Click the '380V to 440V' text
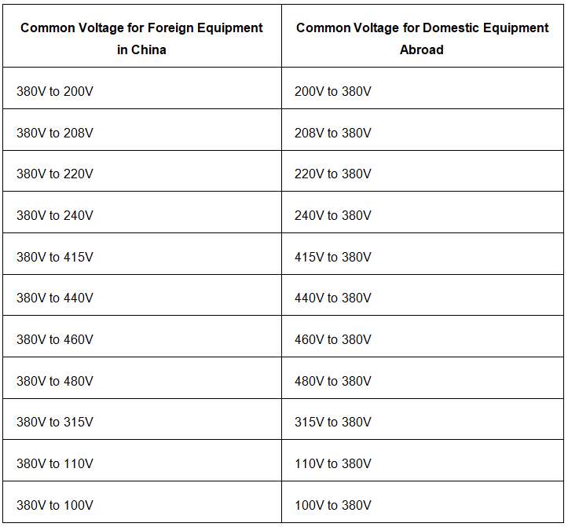Viewport: 568px width, 527px height. (x=55, y=298)
